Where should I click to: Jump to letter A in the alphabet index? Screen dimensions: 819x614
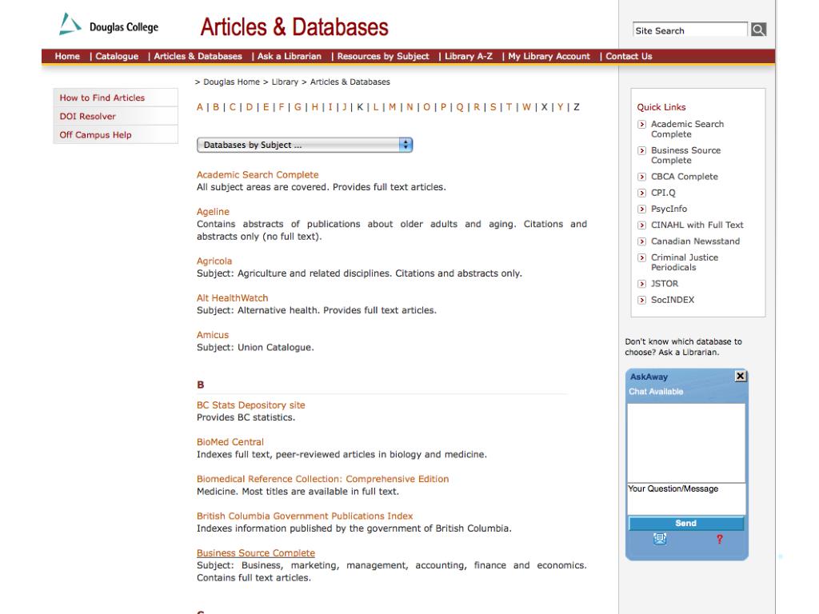point(199,107)
